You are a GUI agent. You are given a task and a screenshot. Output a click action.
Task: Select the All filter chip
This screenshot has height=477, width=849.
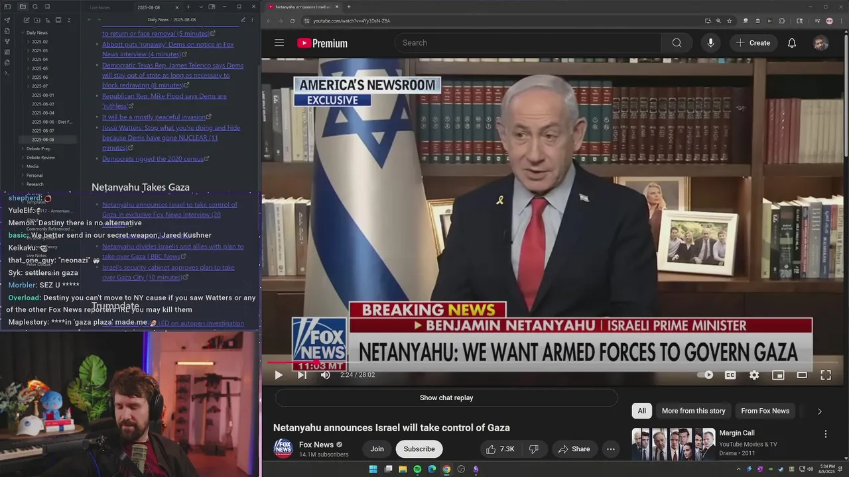coord(641,411)
